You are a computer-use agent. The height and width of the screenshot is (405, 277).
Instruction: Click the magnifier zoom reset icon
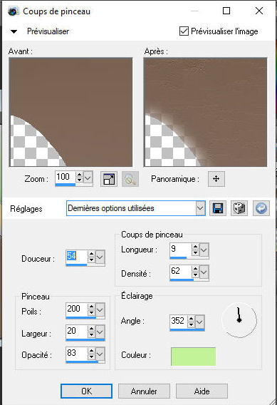pyautogui.click(x=130, y=179)
